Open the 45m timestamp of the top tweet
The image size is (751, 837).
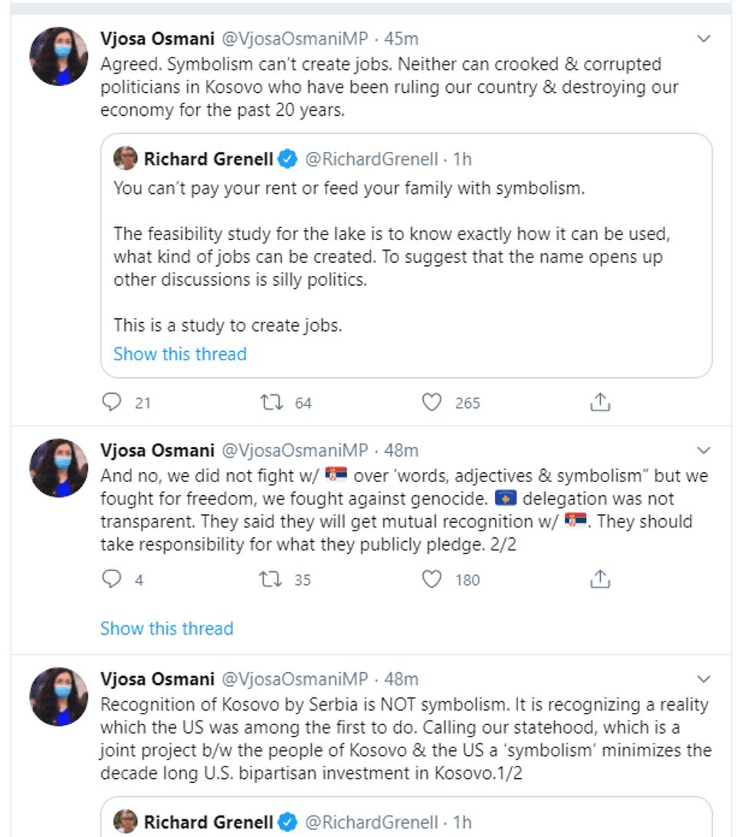tap(402, 38)
